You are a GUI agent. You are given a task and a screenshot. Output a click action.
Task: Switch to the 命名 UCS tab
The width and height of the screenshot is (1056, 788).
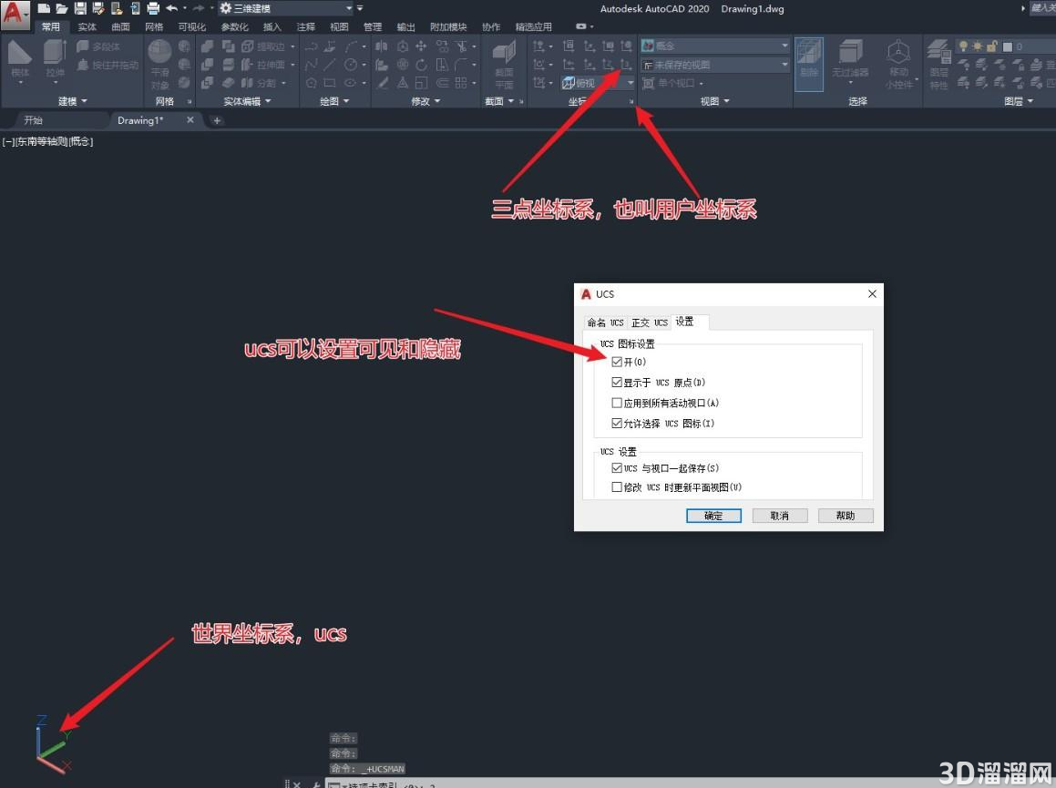click(x=606, y=322)
